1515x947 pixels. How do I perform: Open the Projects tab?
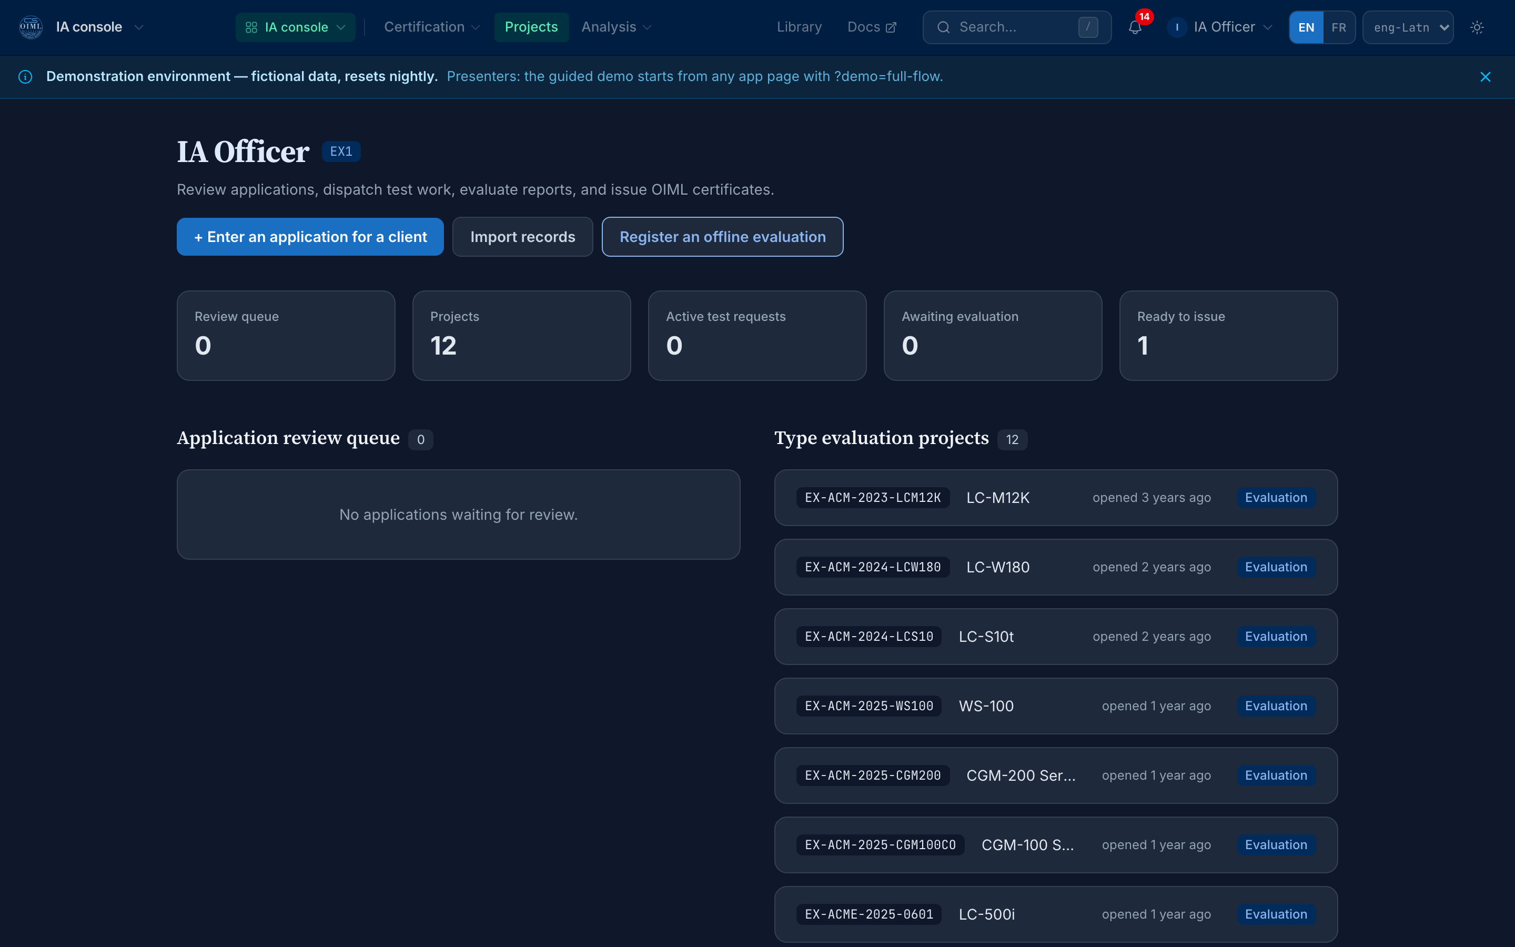(531, 27)
